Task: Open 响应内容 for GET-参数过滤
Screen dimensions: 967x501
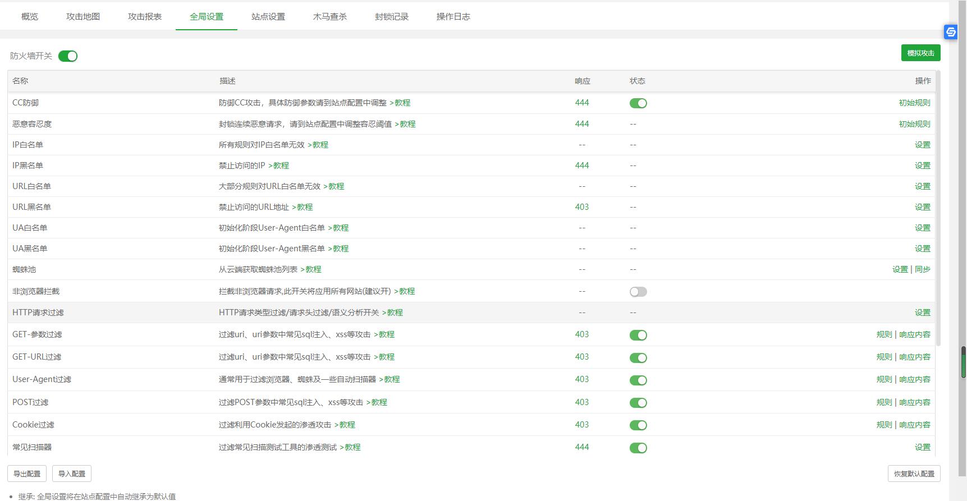Action: (914, 334)
